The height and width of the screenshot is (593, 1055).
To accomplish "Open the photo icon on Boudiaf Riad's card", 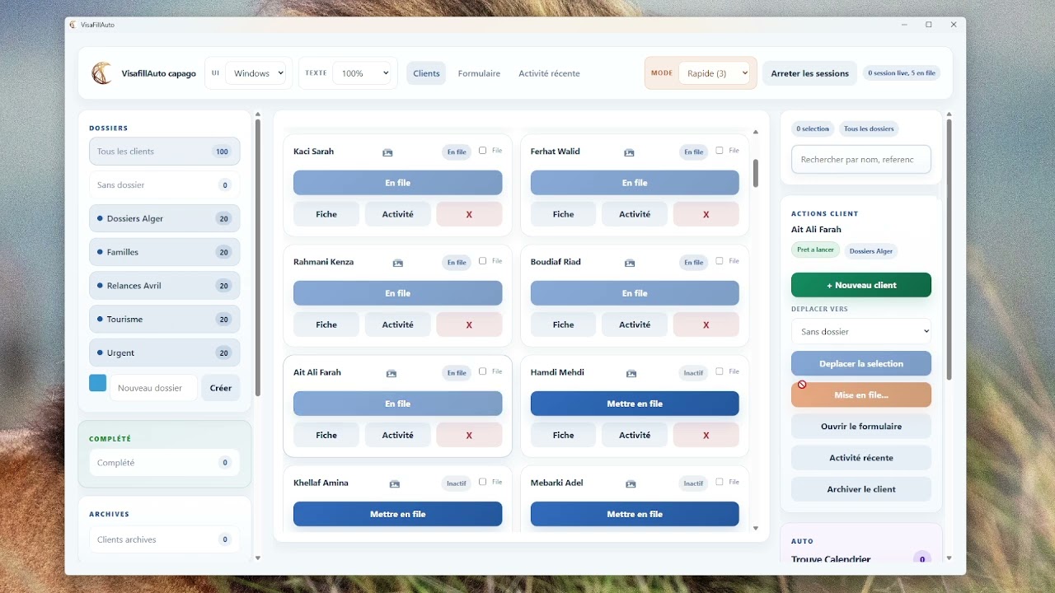I will tap(630, 263).
